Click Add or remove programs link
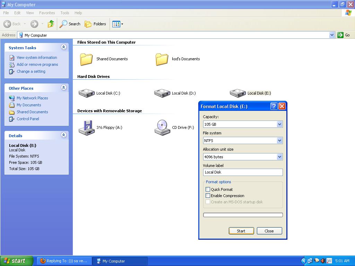This screenshot has width=355, height=266. coord(37,64)
